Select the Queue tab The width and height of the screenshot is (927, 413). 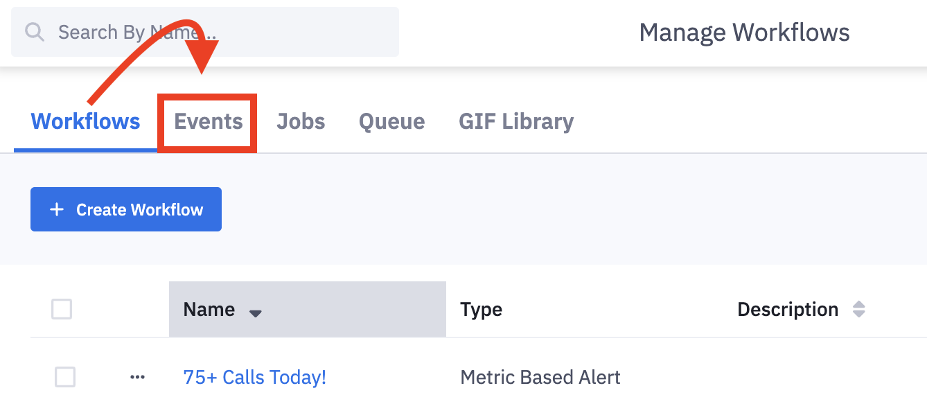coord(391,121)
